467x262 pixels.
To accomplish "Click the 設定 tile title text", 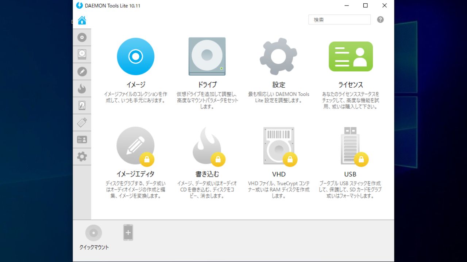I will 279,85.
